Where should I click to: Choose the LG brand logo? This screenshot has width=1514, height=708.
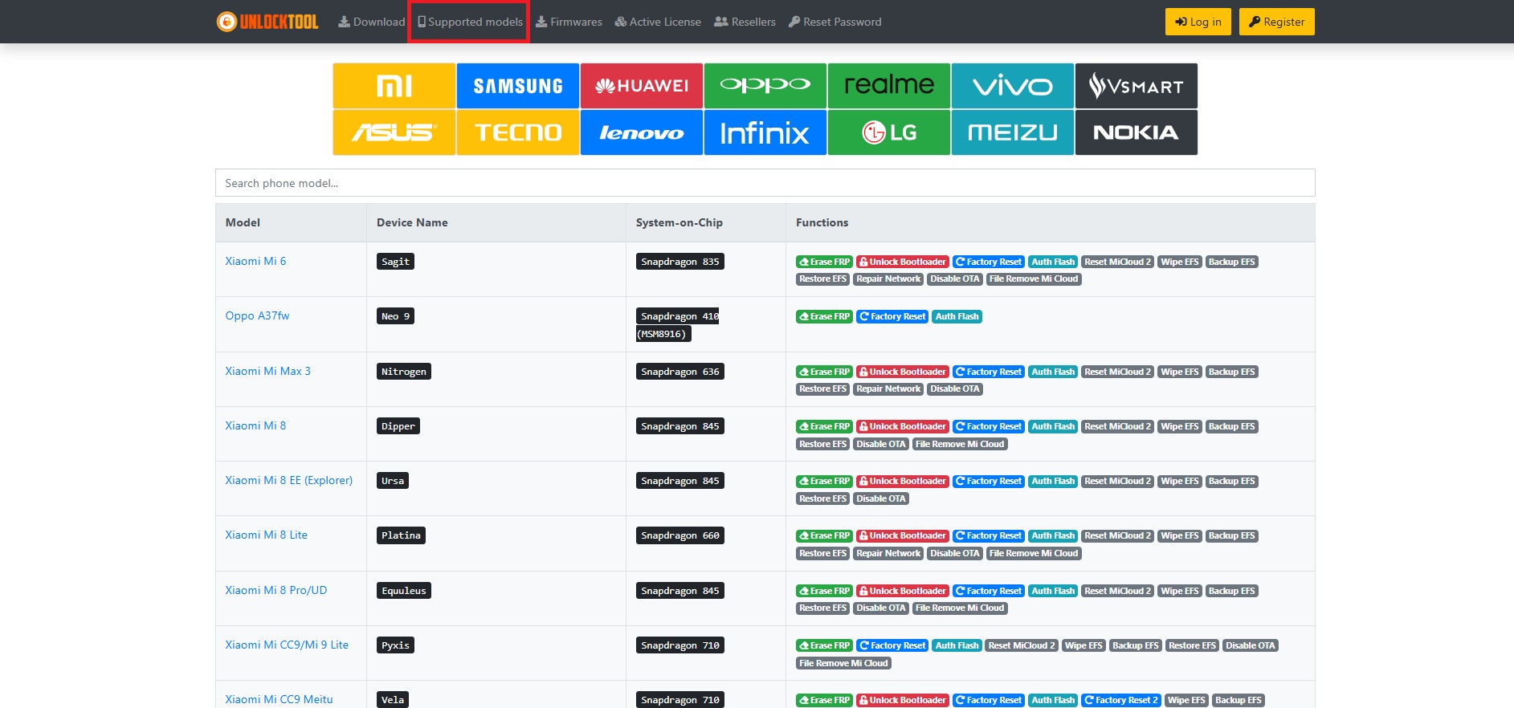pyautogui.click(x=889, y=132)
